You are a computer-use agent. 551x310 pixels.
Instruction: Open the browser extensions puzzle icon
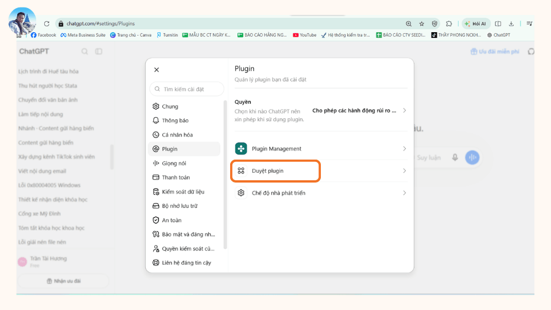click(449, 24)
